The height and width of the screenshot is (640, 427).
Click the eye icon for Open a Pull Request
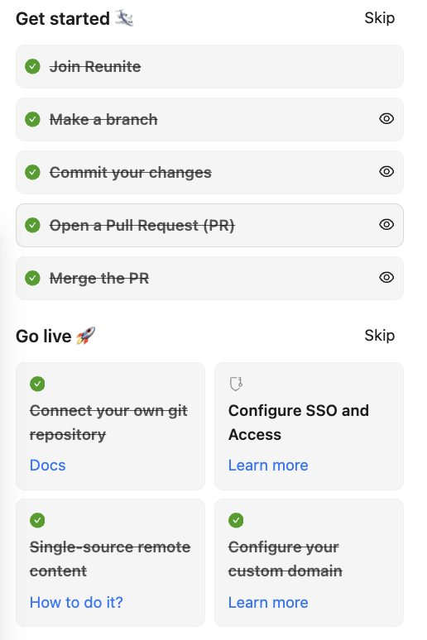tap(386, 224)
